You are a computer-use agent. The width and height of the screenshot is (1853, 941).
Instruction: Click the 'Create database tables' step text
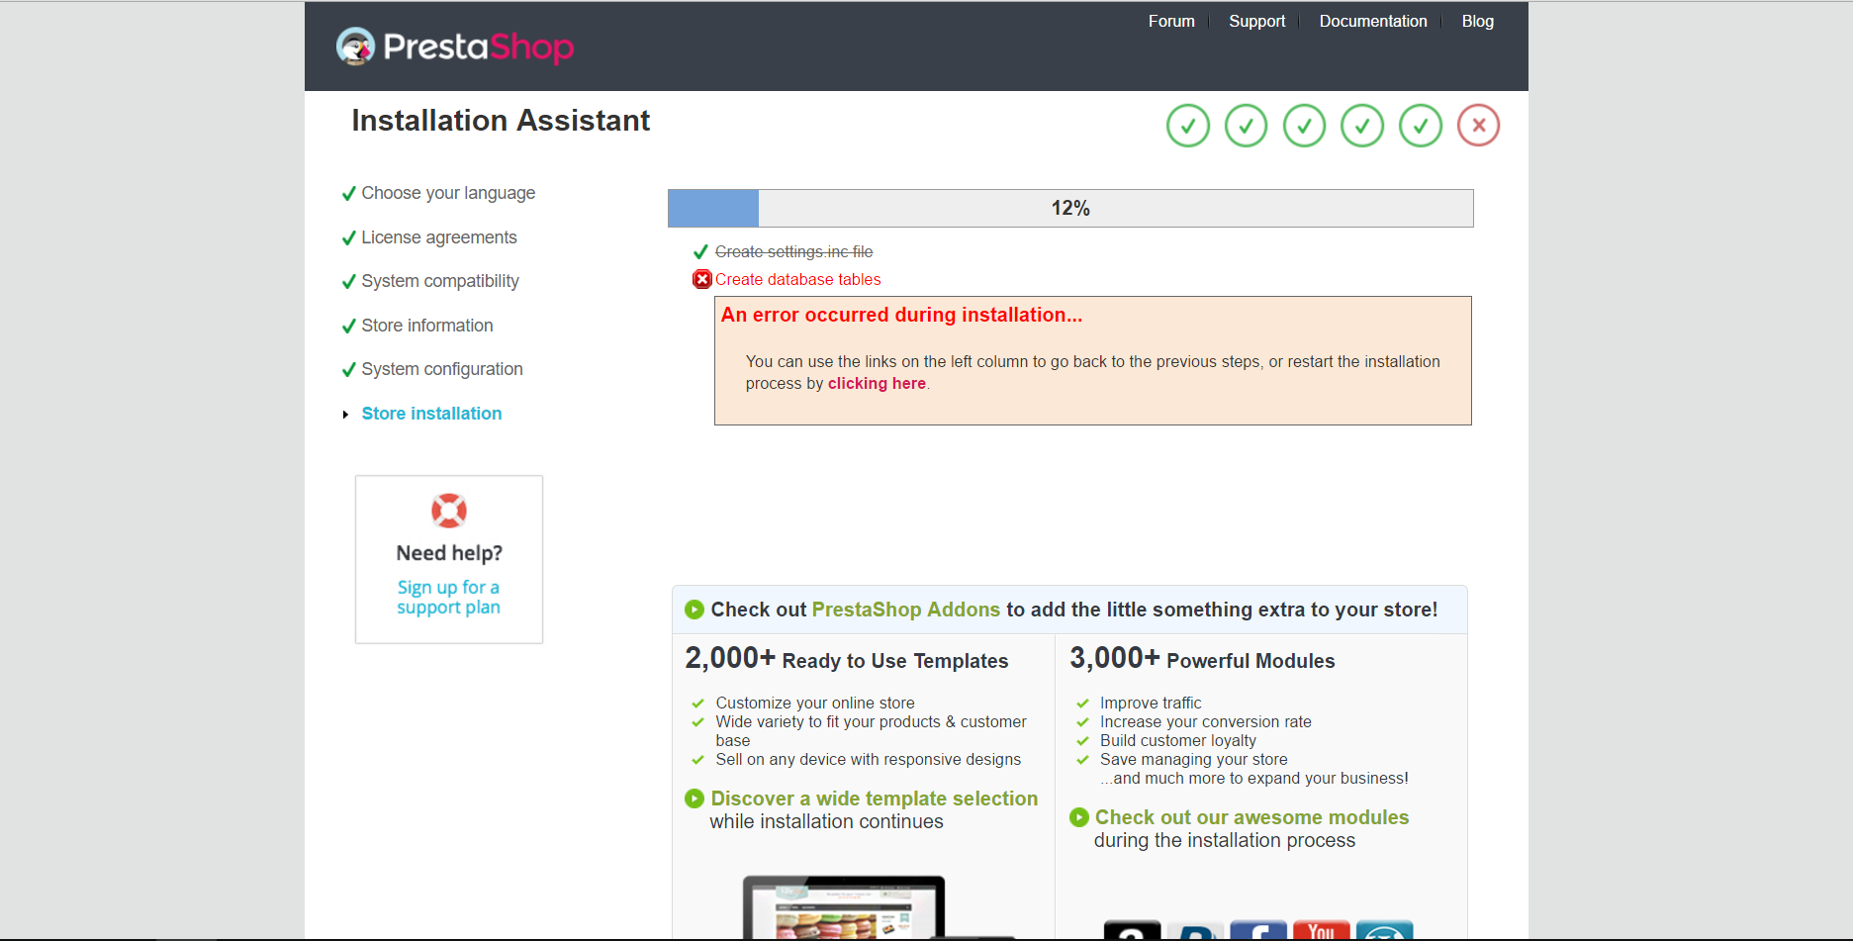[x=797, y=280]
